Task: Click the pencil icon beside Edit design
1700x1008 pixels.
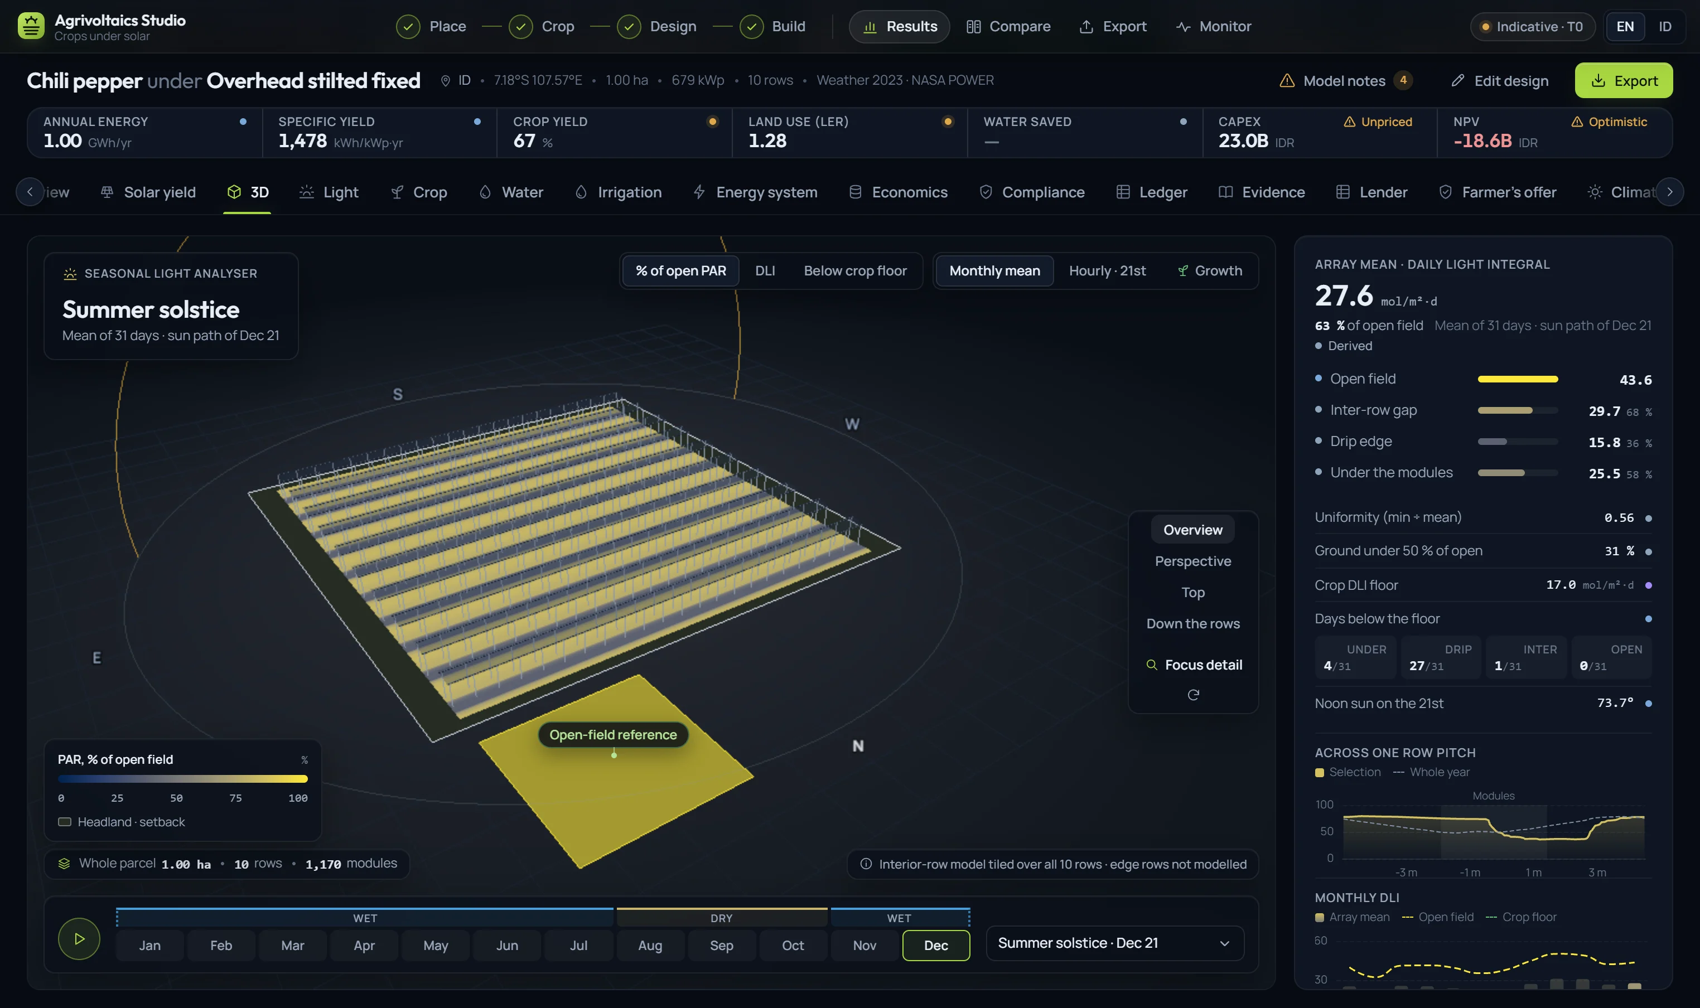Action: [1457, 81]
